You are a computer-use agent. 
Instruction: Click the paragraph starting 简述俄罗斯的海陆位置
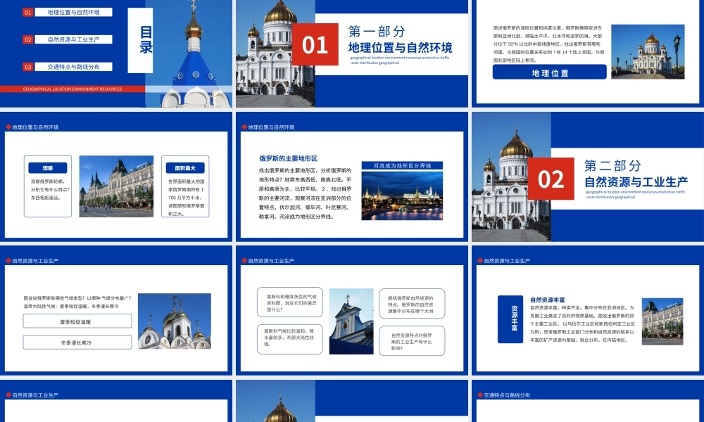click(548, 44)
